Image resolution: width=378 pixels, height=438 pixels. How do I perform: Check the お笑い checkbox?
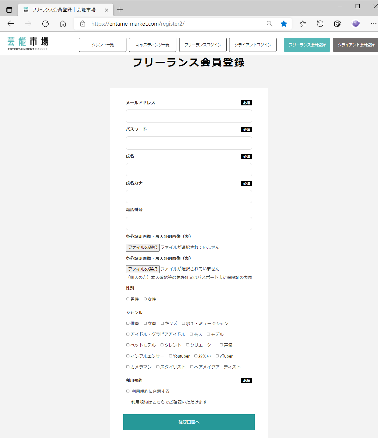tap(196, 356)
